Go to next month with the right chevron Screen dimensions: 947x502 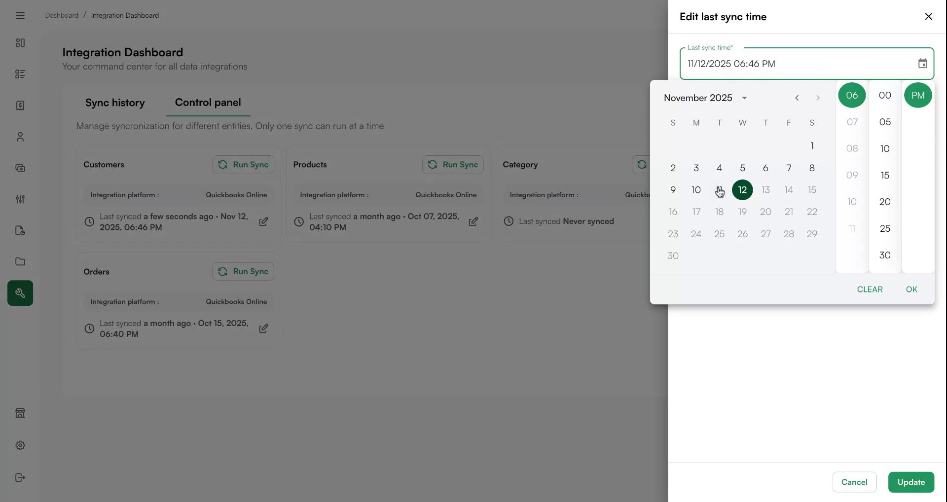click(817, 98)
